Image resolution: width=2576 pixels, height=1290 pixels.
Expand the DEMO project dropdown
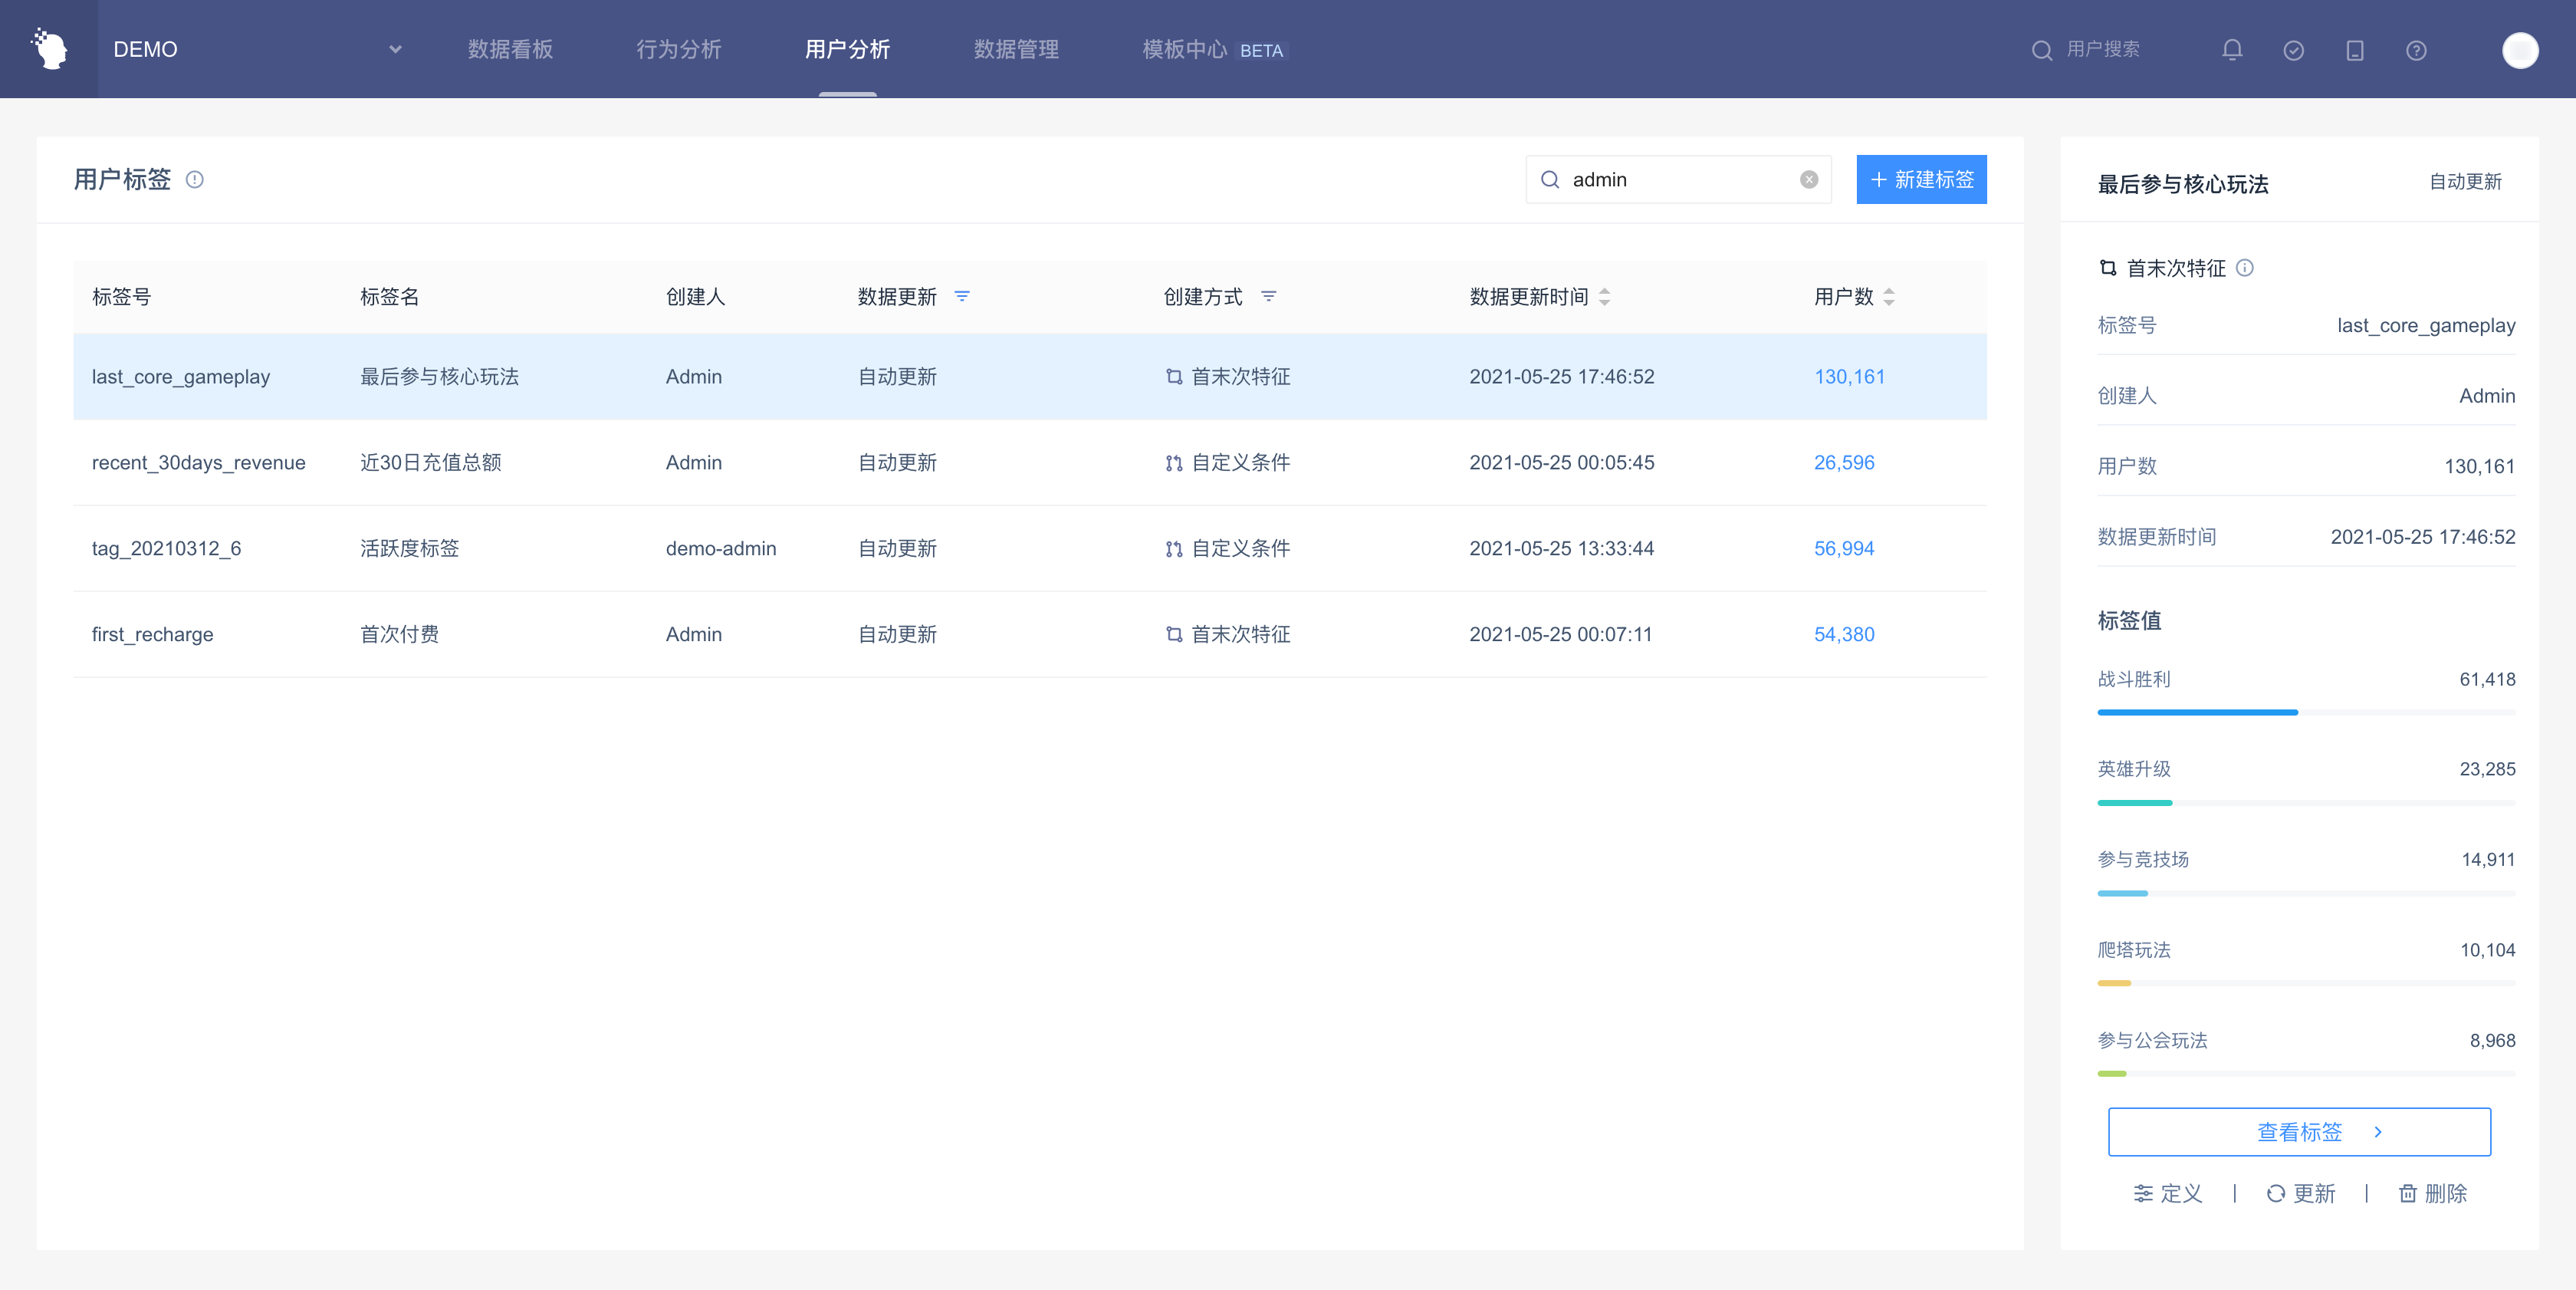[x=395, y=49]
